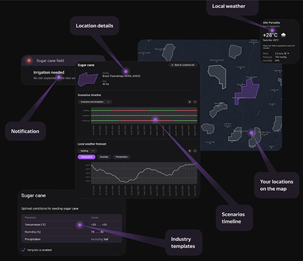
Task: Click the red alert dot beside Sugar cane field
Action: coord(29,61)
